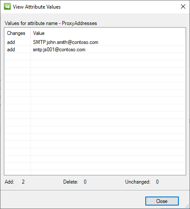Close the View Attribute Values window

coord(183,6)
